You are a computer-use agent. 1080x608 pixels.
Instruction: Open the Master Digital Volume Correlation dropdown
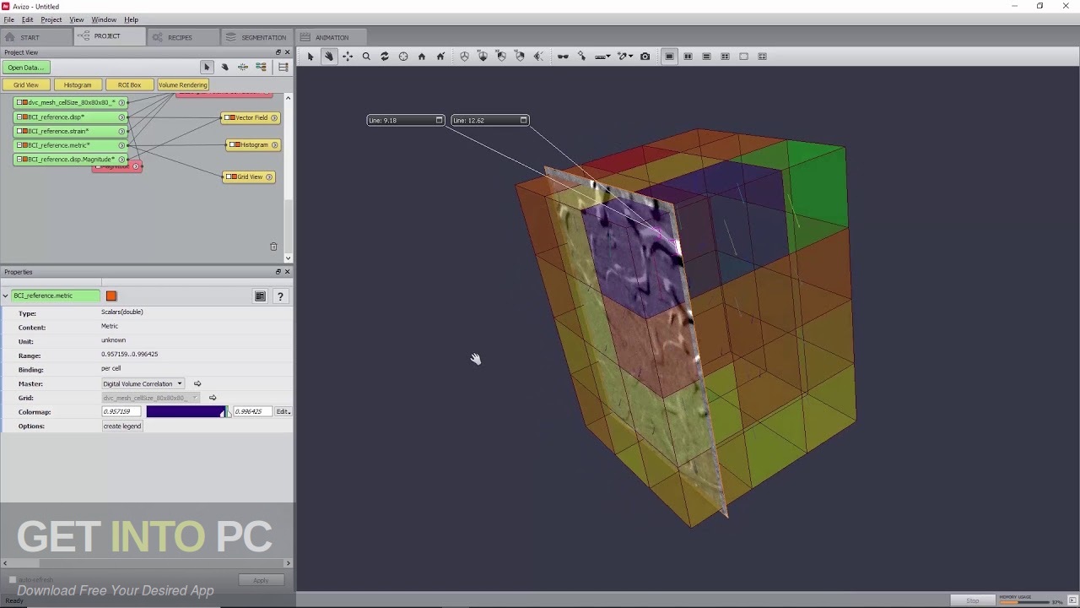[143, 383]
